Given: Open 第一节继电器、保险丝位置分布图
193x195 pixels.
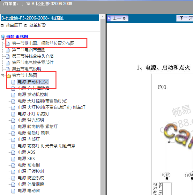Looking at the screenshot, I should (x=43, y=43).
